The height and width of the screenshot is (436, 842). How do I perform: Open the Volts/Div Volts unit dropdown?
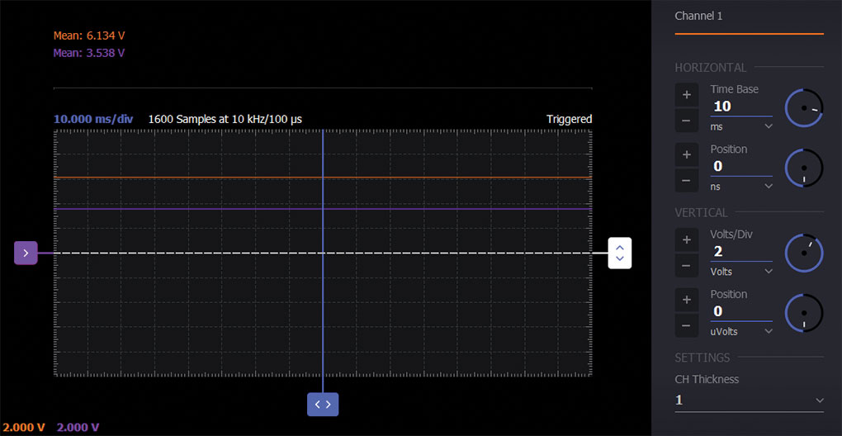click(741, 272)
